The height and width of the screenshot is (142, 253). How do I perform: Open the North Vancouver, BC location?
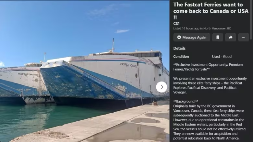(x=217, y=28)
